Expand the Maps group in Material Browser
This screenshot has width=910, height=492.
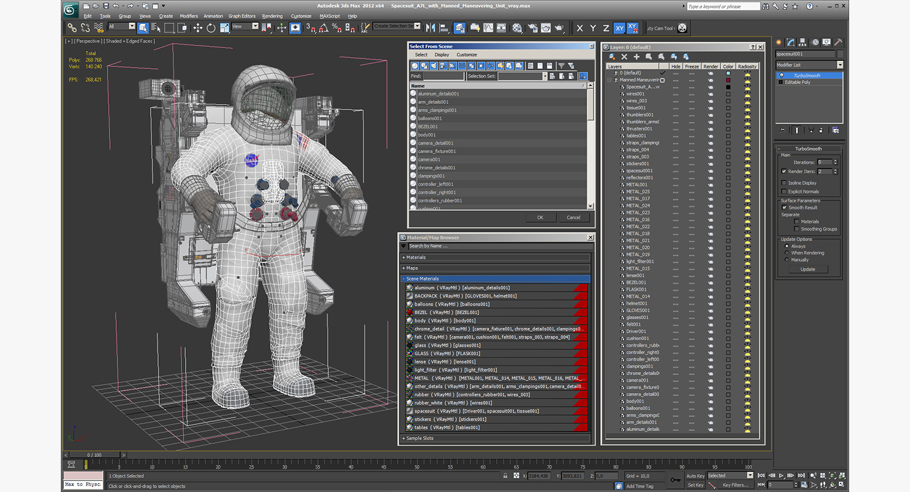click(x=496, y=268)
